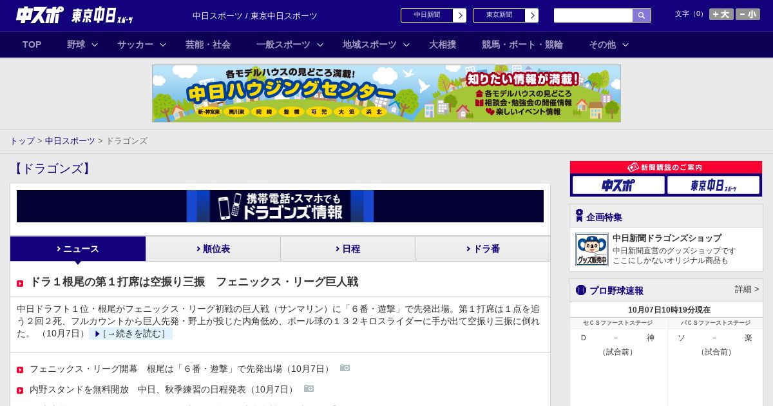Expand the 野球 dropdown chevron
This screenshot has height=406, width=773.
(x=95, y=44)
